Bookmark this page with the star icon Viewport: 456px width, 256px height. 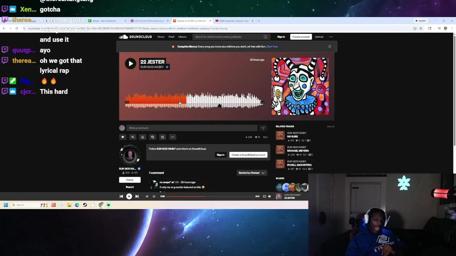421,28
